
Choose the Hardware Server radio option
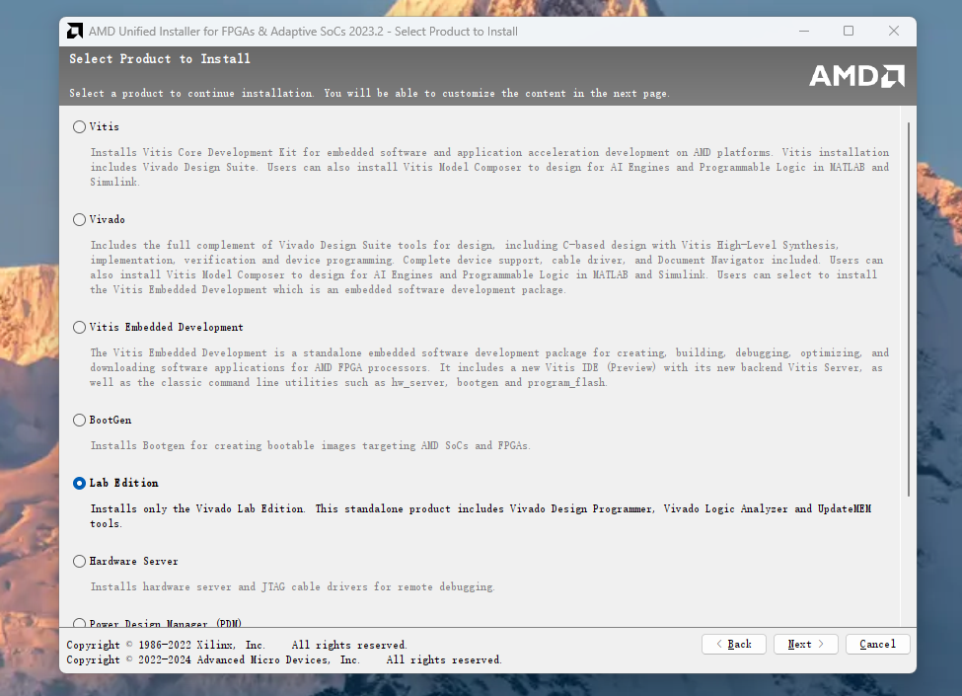tap(79, 562)
